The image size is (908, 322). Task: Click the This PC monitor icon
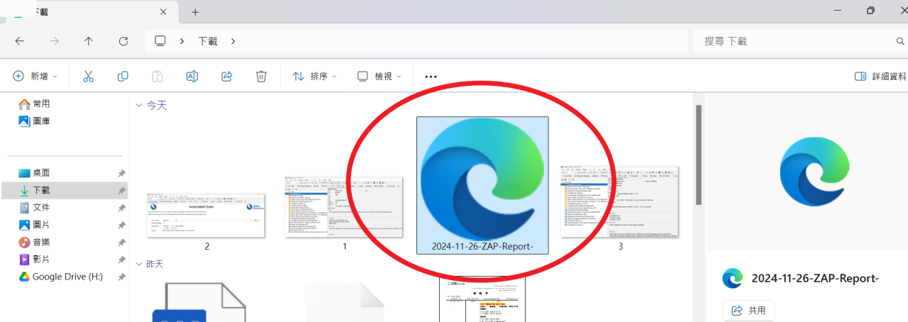[x=160, y=41]
